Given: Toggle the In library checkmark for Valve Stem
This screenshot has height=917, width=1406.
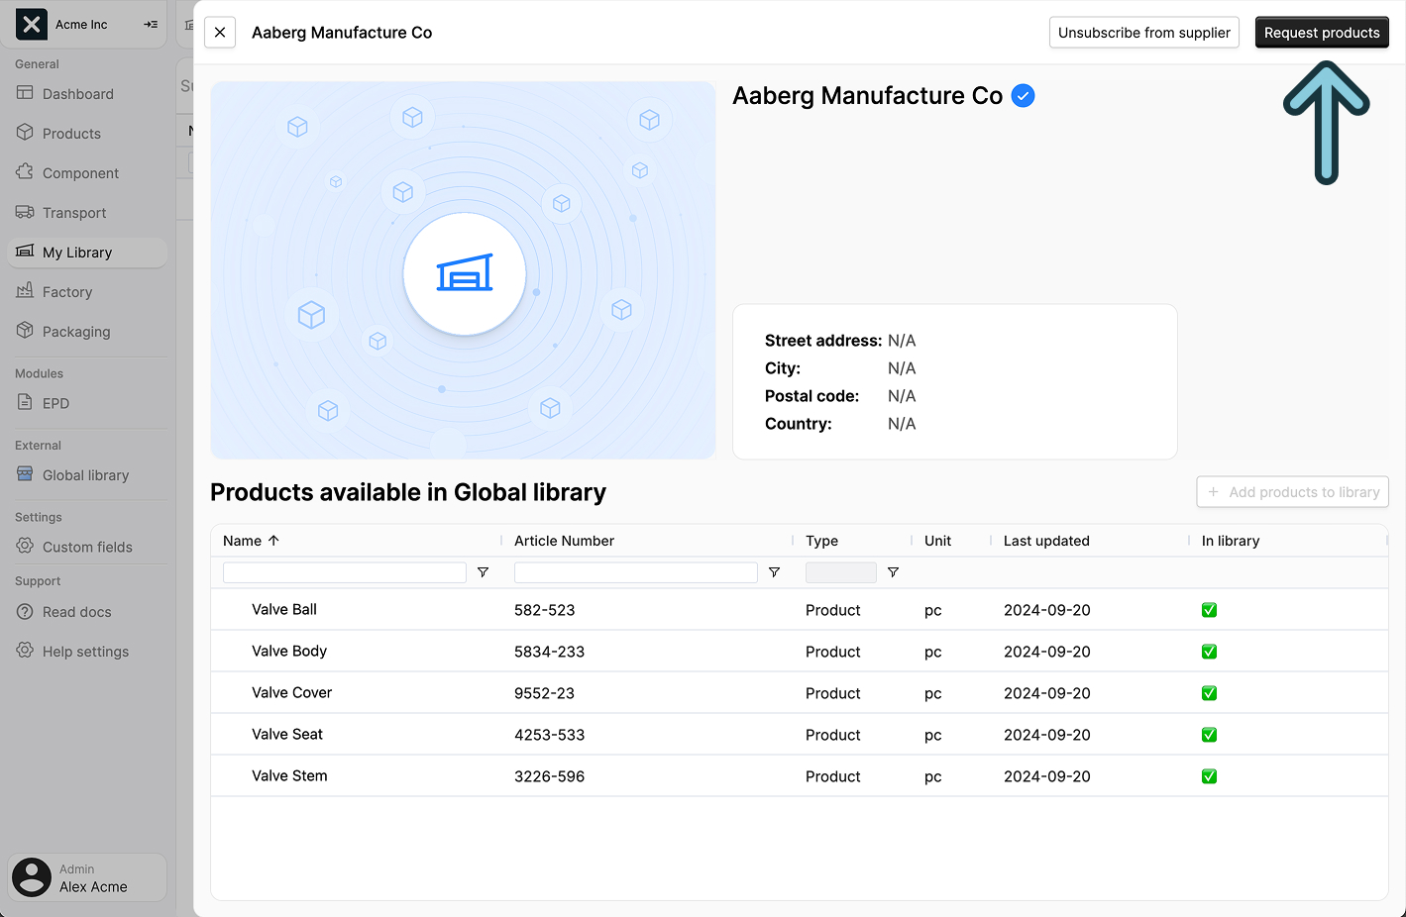Looking at the screenshot, I should pos(1209,776).
